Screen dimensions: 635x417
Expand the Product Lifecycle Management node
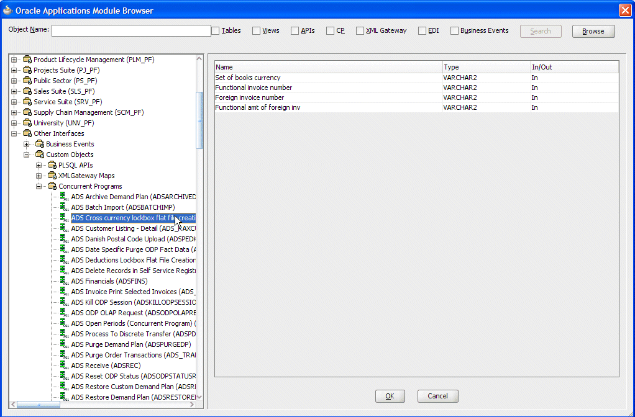[14, 60]
